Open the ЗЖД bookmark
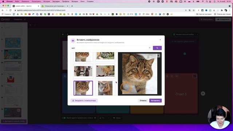This screenshot has width=233, height=131. 146,14
